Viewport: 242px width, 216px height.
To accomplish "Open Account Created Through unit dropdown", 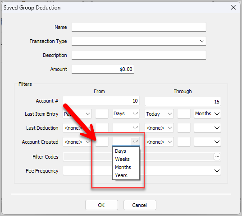I will click(207, 142).
